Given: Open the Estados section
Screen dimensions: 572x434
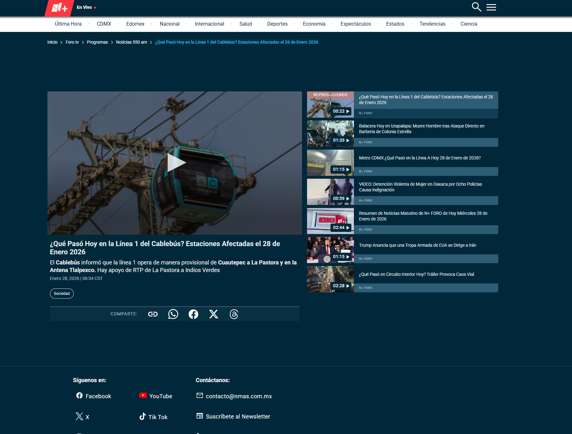Looking at the screenshot, I should pyautogui.click(x=395, y=24).
